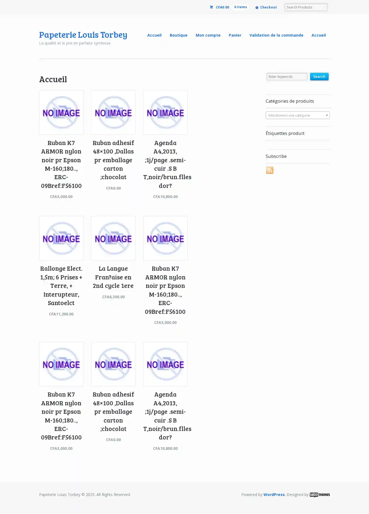369x514 pixels.
Task: Open Validation de la commande page
Action: 276,35
